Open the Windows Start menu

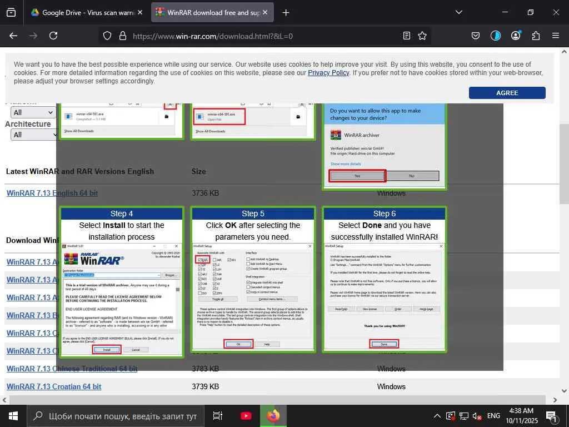(13, 416)
